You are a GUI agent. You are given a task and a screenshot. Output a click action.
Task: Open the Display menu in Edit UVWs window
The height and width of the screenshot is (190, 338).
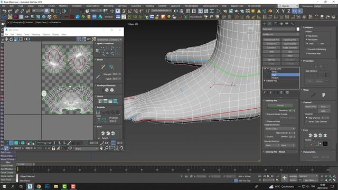(x=55, y=34)
